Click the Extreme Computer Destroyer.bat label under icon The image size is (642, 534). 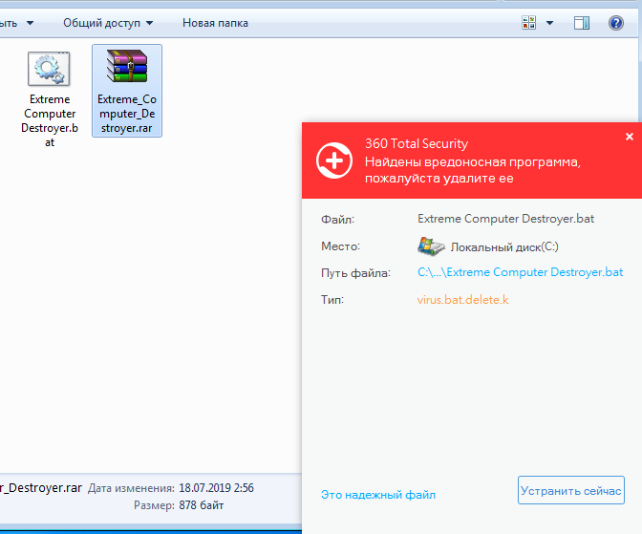click(50, 120)
